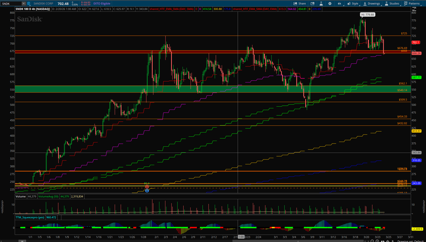
Task: Click the blue symbol link number 3 icon
Action: click(x=29, y=3)
